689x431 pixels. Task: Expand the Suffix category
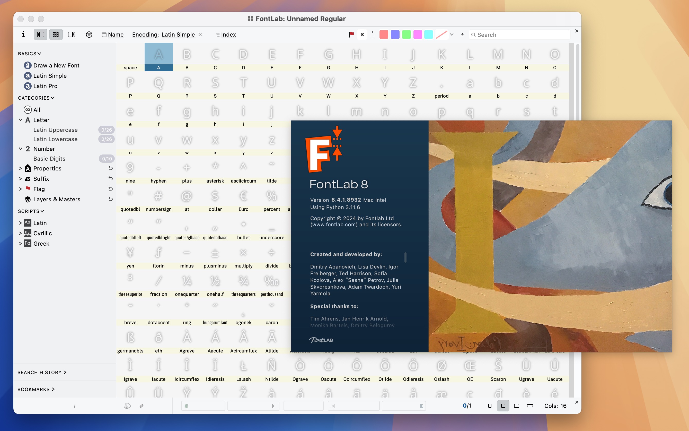pos(21,178)
